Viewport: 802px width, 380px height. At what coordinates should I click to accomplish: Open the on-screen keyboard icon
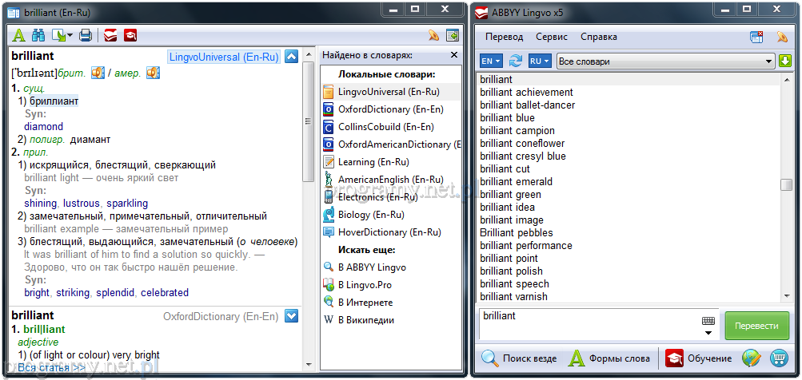point(708,321)
